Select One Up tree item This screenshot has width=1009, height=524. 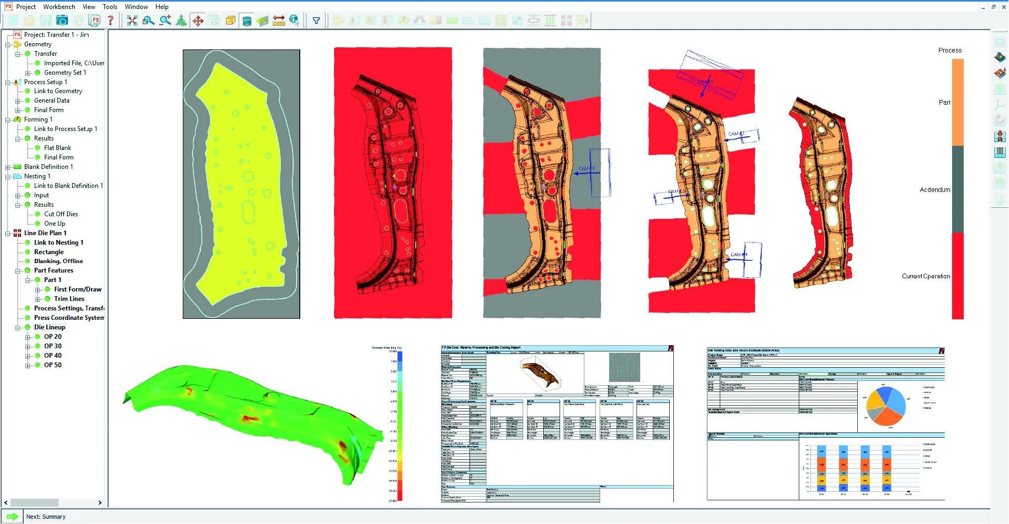[x=55, y=224]
